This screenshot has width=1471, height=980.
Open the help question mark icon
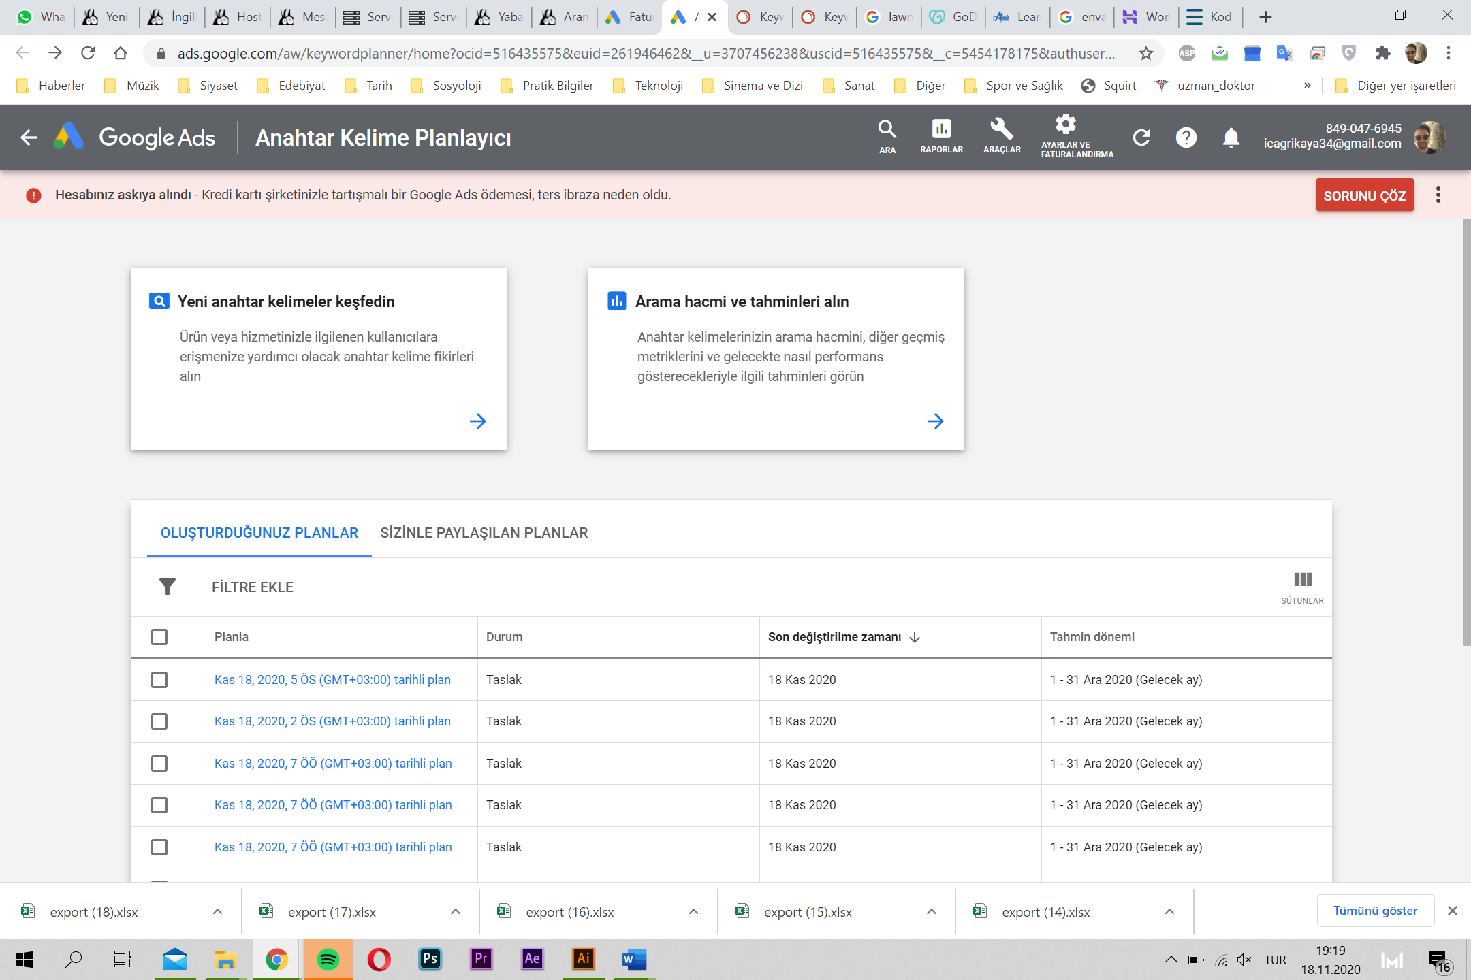point(1186,137)
